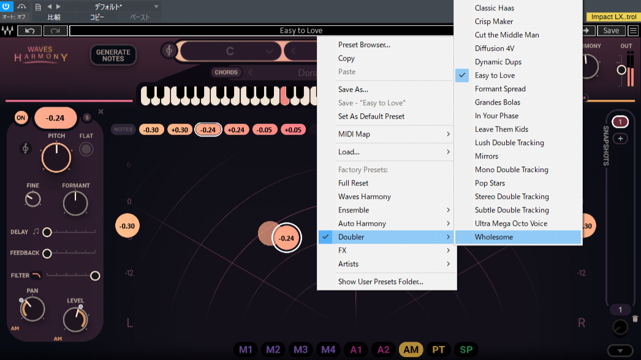Select the A1 modulator
This screenshot has height=360, width=641.
356,350
